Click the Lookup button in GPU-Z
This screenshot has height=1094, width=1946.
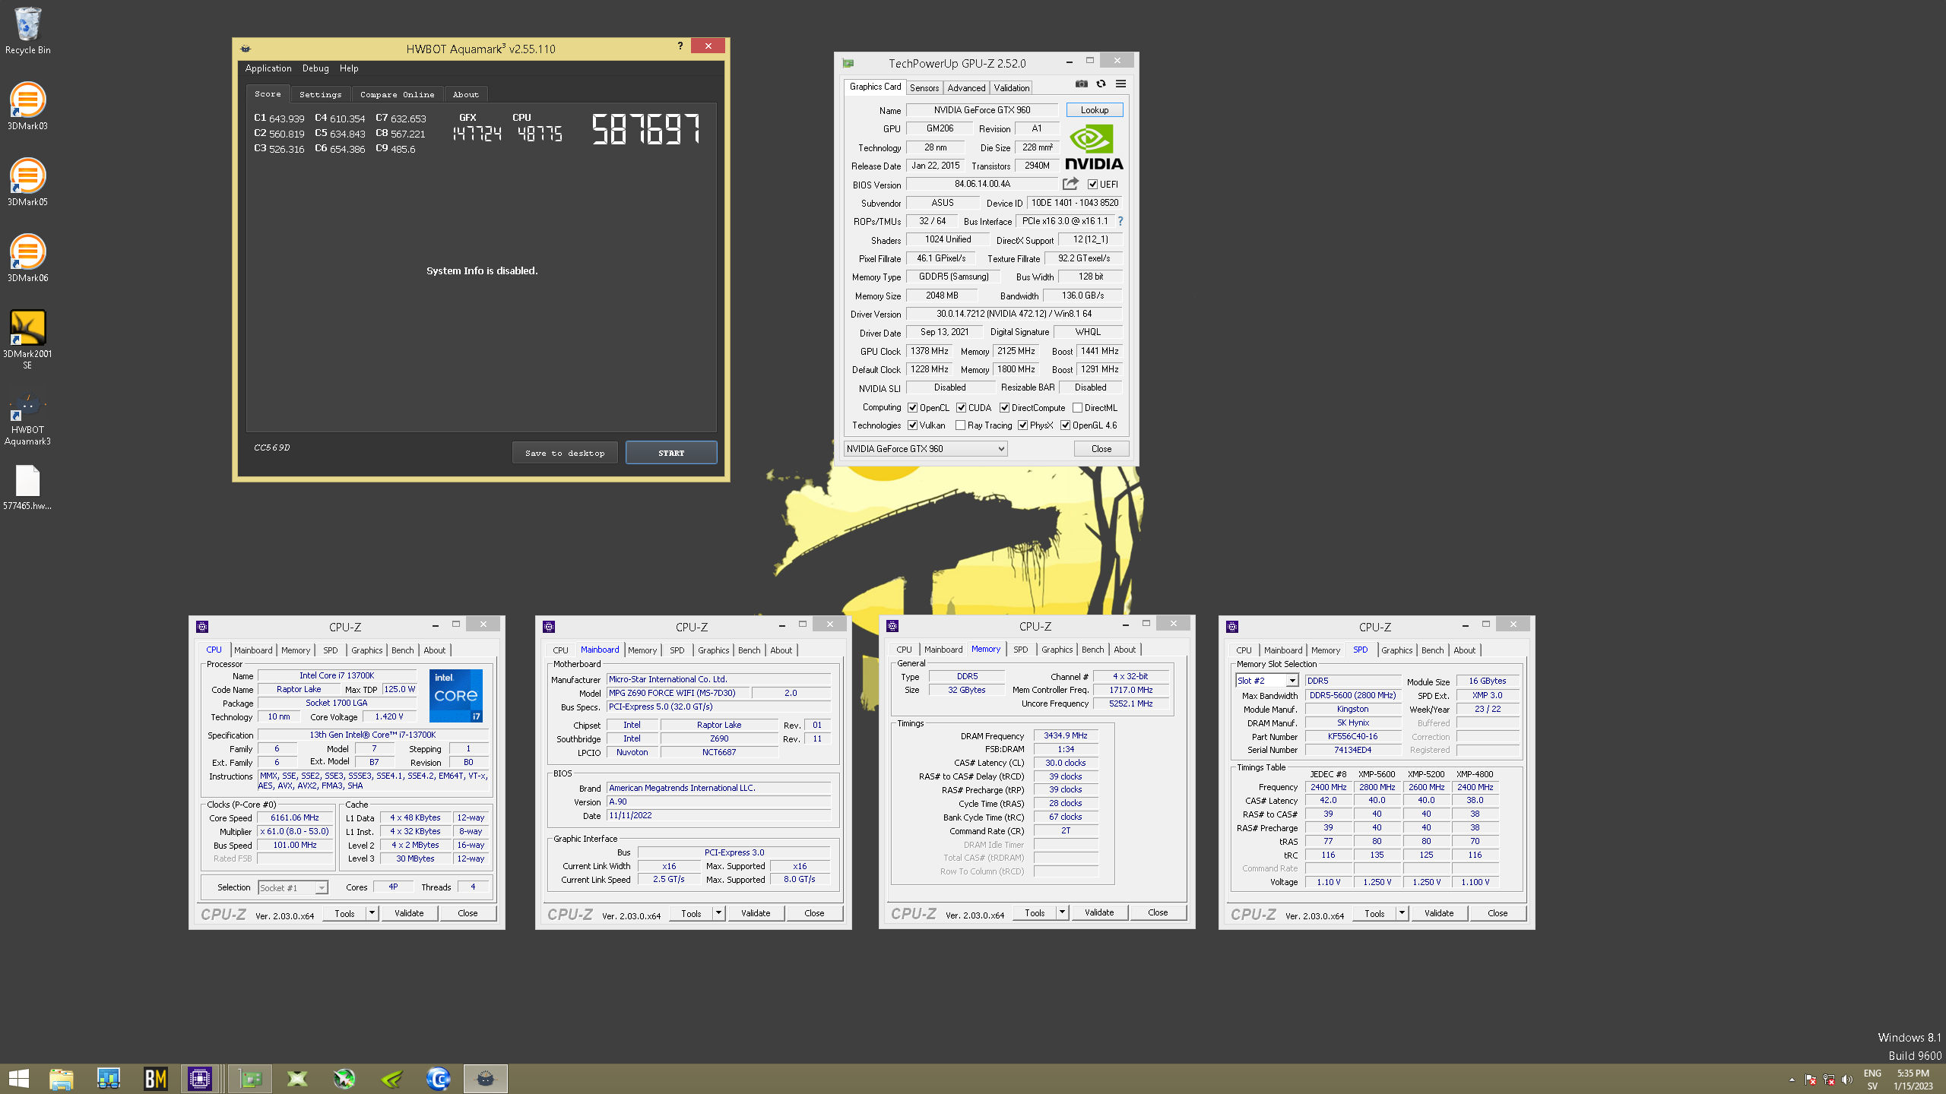(1095, 110)
